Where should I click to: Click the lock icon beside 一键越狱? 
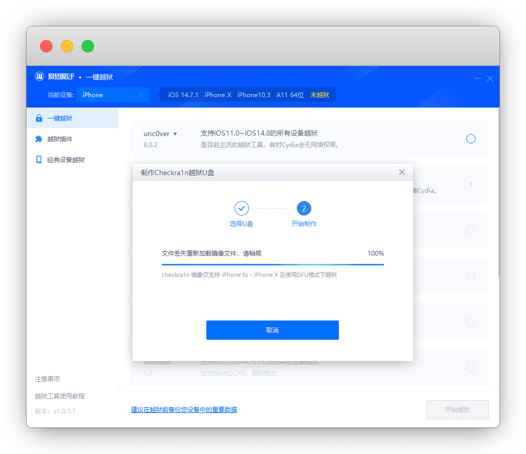[x=38, y=118]
